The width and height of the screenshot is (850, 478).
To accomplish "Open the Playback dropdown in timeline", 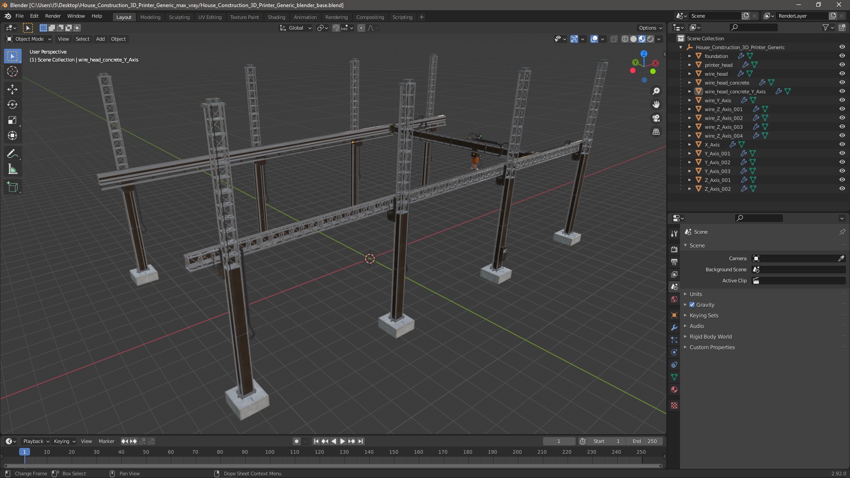I will pos(36,441).
